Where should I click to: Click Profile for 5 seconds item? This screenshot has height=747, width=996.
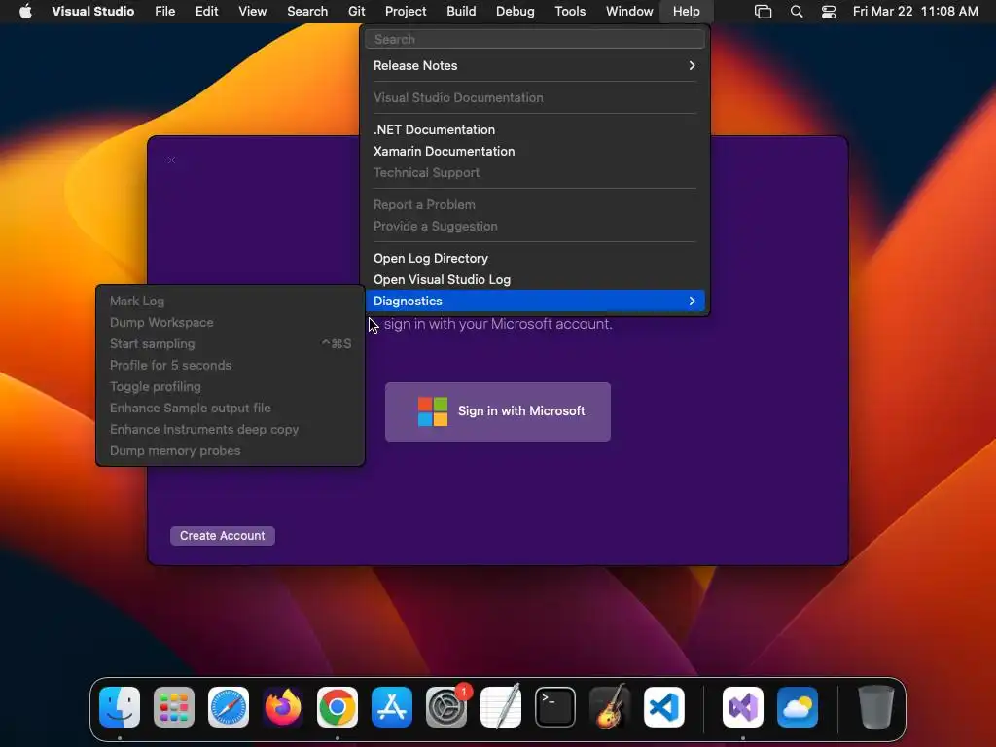[x=230, y=366]
